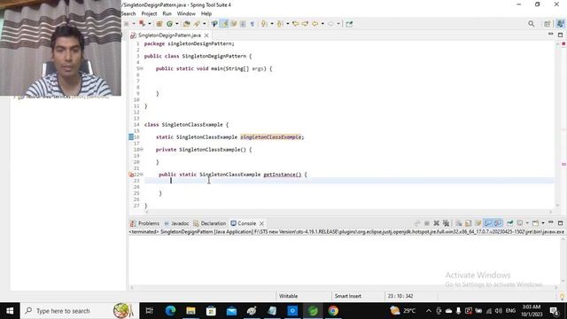This screenshot has height=319, width=567.
Task: Open Microsoft Edge from the taskbar
Action: (x=170, y=311)
